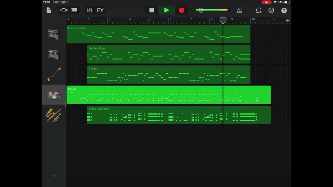Select the second Electric Piano track icon
The image size is (333, 187).
[54, 54]
